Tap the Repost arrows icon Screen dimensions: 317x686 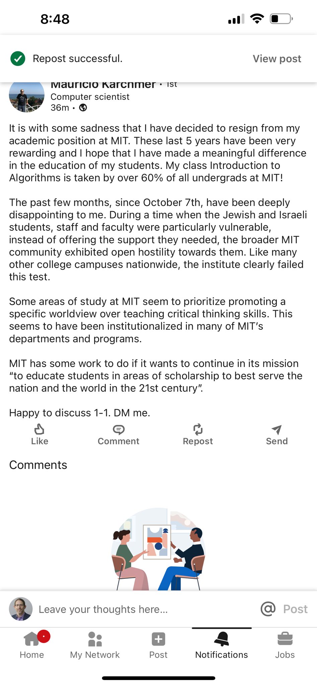[198, 429]
